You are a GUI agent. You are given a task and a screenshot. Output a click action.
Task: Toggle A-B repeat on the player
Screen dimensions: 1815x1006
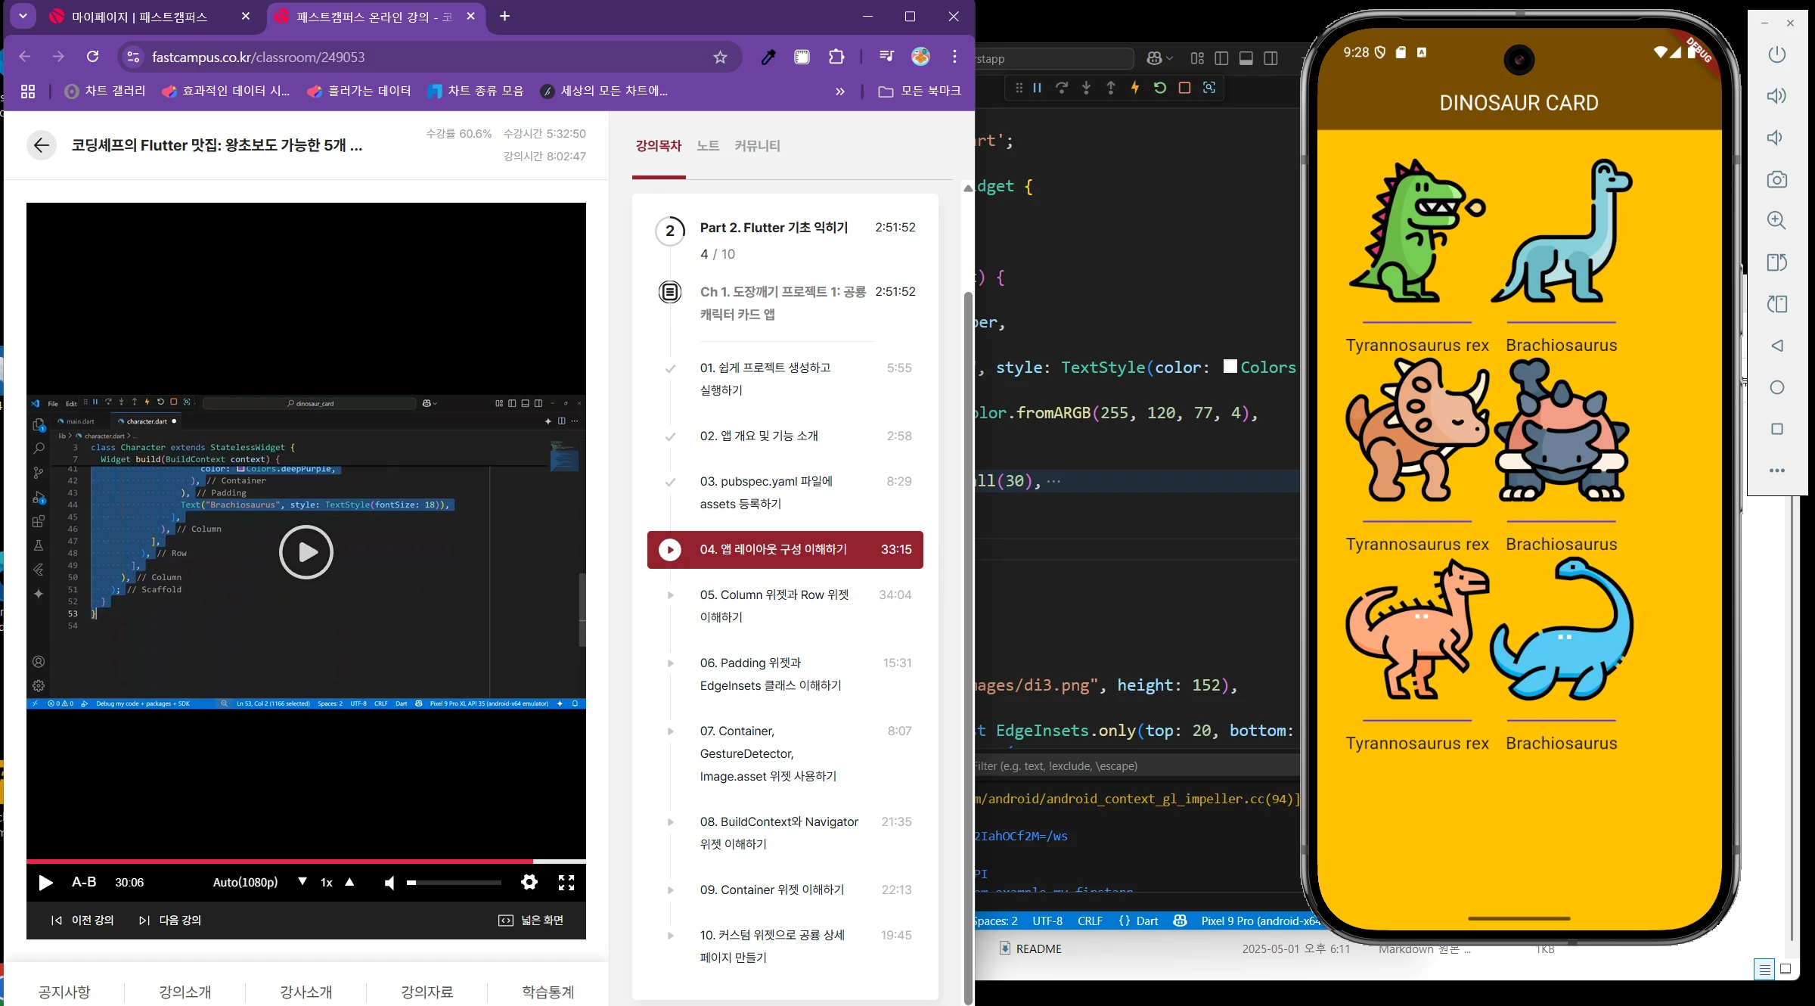click(x=84, y=882)
